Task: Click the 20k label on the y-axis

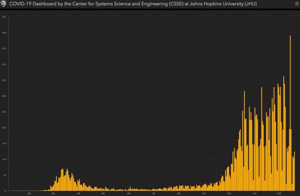Action: click(x=4, y=128)
